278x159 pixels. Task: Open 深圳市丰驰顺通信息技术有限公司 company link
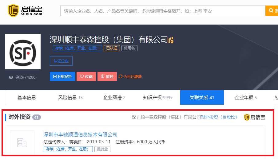tap(80, 135)
